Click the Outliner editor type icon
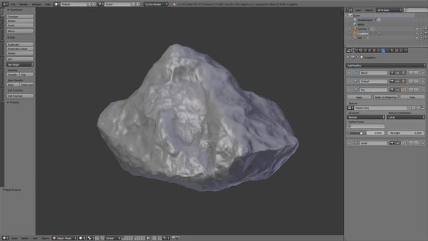Image resolution: width=428 pixels, height=241 pixels. pos(350,10)
